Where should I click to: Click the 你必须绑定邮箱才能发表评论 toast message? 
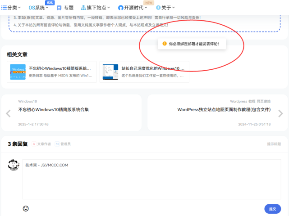(x=192, y=44)
